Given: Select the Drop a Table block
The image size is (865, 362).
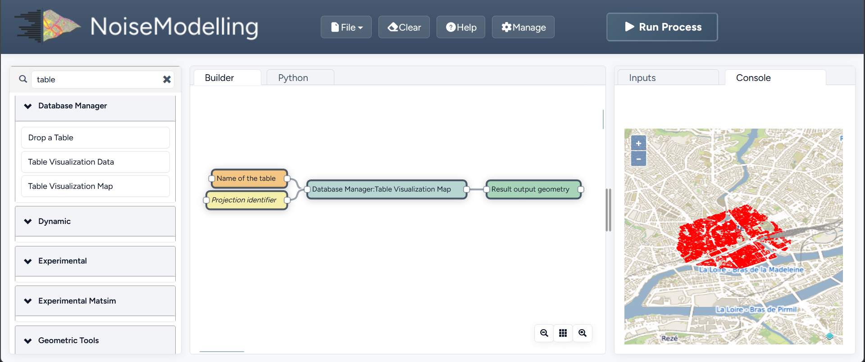Looking at the screenshot, I should pos(96,138).
